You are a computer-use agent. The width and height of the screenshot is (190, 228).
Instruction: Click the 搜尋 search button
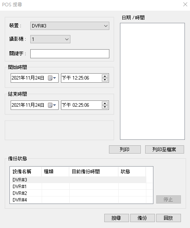(116, 218)
